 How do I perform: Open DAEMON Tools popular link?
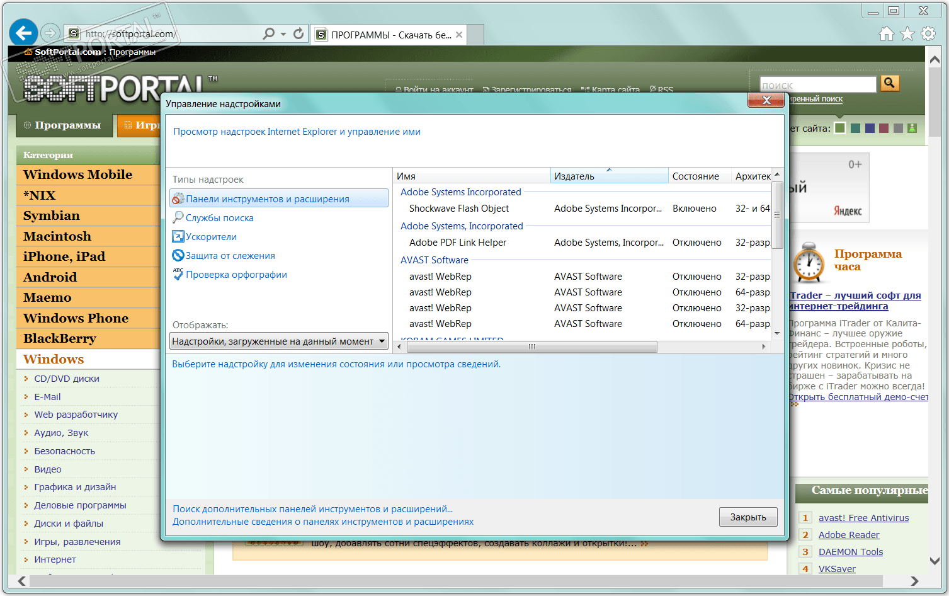[x=851, y=552]
